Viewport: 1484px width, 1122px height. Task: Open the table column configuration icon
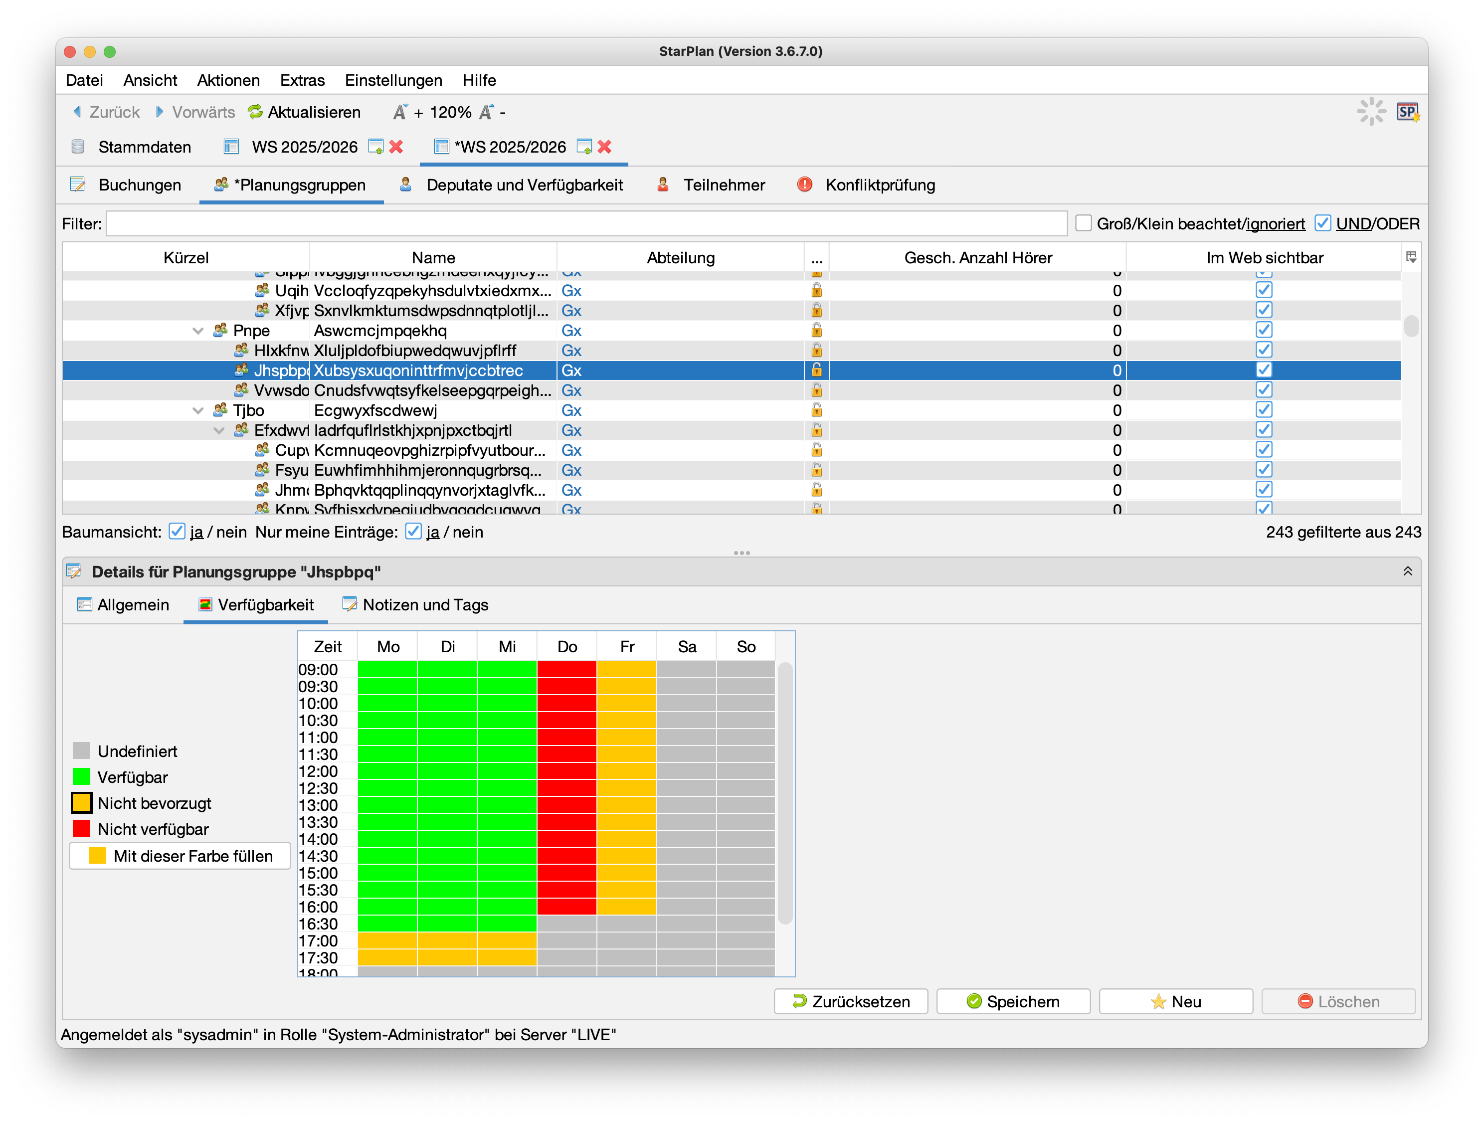[x=1411, y=258]
